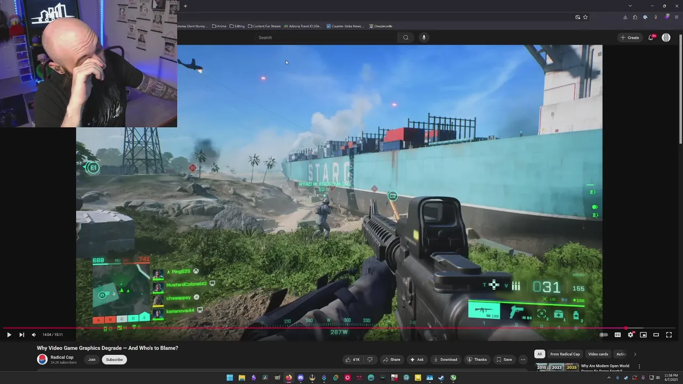Expand the browser tab list chevron
The image size is (683, 384).
(x=630, y=6)
